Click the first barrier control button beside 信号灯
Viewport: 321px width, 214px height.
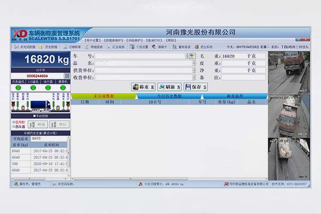tap(37, 125)
